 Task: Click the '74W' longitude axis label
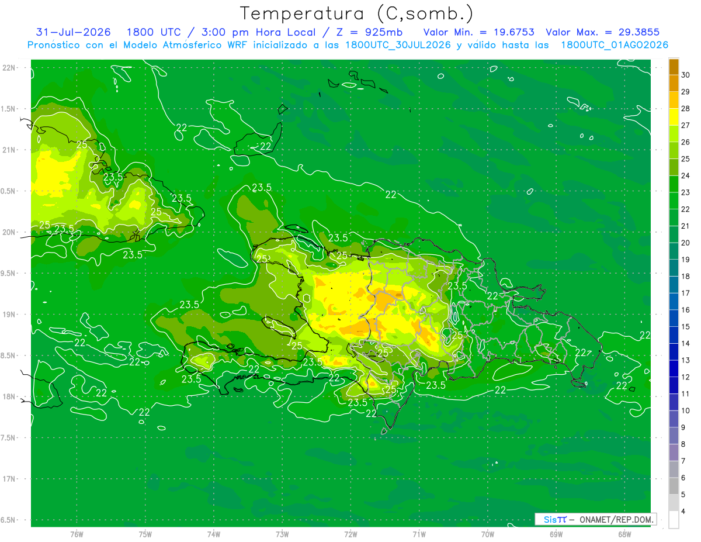[x=214, y=534]
